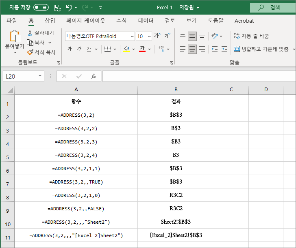Open Customize Quick Access Toolbar dropdown
This screenshot has height=248, width=296.
100,8
